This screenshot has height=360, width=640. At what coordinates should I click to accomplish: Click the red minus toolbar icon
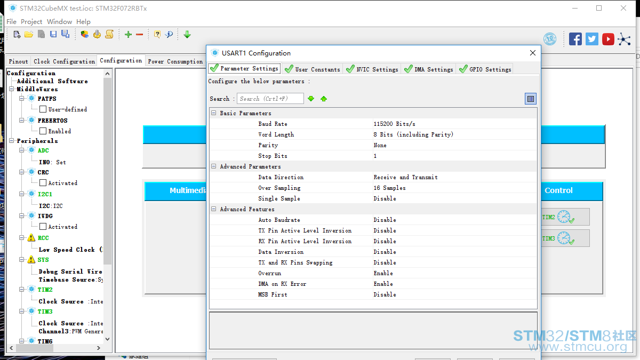pyautogui.click(x=140, y=35)
